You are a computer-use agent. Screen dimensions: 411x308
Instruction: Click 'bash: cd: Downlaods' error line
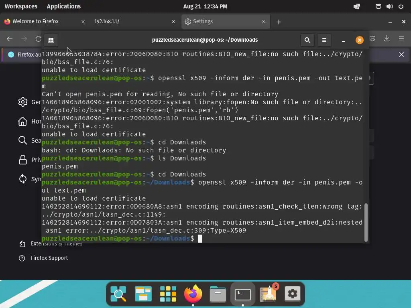pyautogui.click(x=134, y=150)
